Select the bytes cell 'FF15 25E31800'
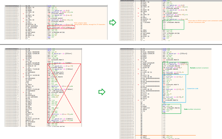The width and height of the screenshot is (222, 139). [x=31, y=28]
